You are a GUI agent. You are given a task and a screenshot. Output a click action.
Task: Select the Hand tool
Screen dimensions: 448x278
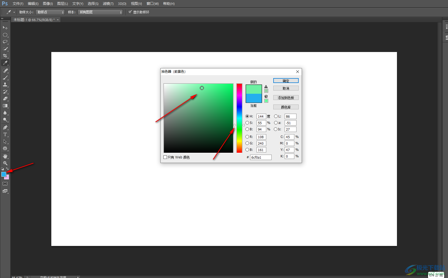click(5, 156)
